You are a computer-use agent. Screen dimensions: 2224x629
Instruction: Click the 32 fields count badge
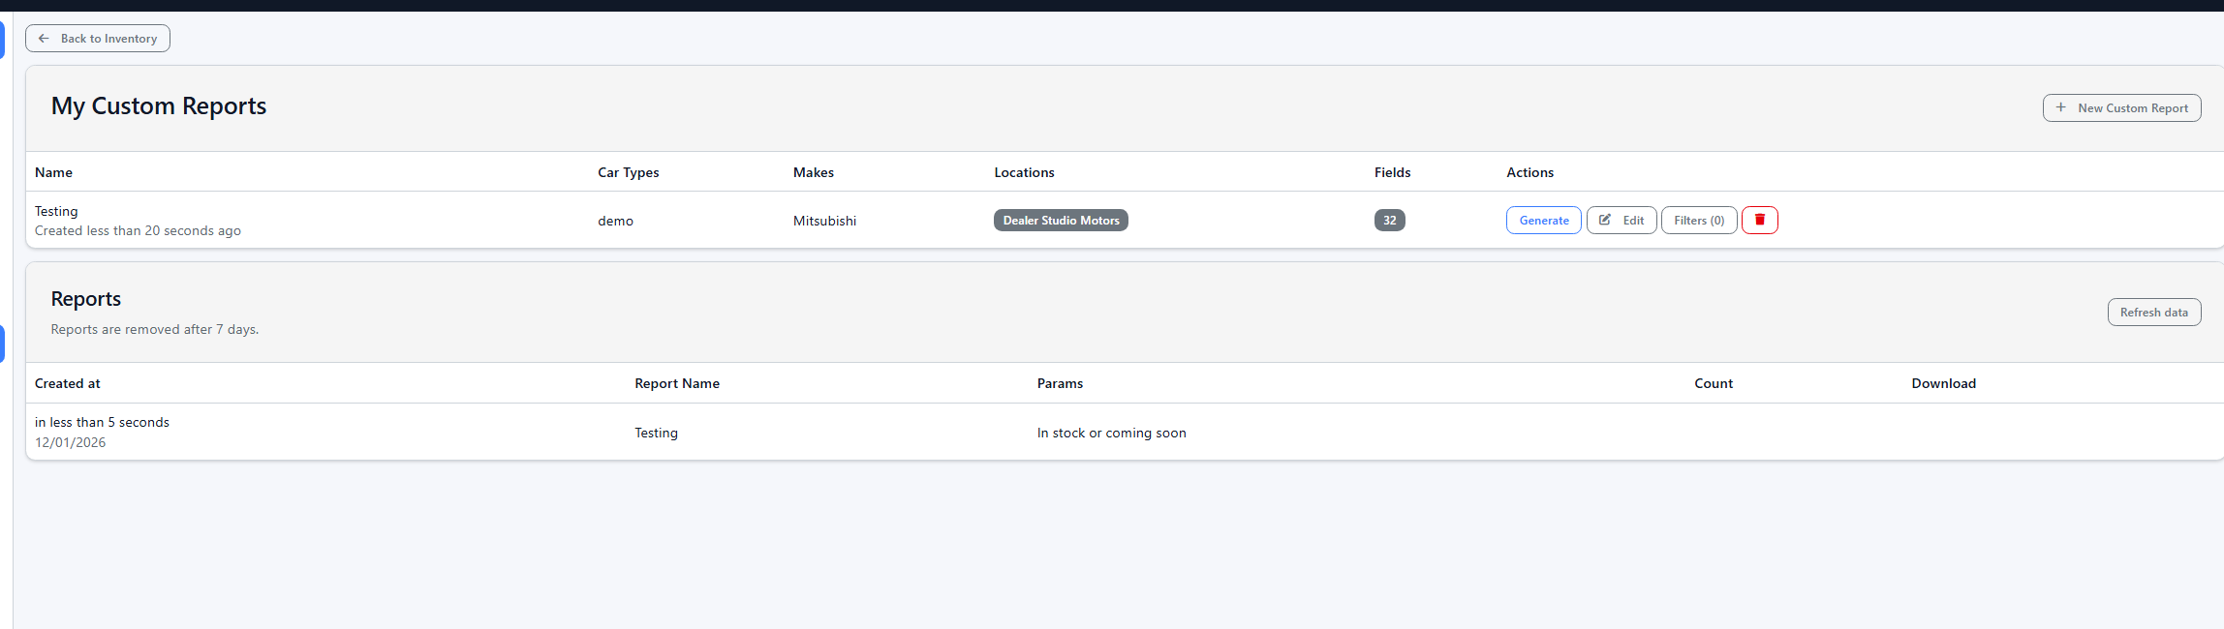[x=1389, y=221]
